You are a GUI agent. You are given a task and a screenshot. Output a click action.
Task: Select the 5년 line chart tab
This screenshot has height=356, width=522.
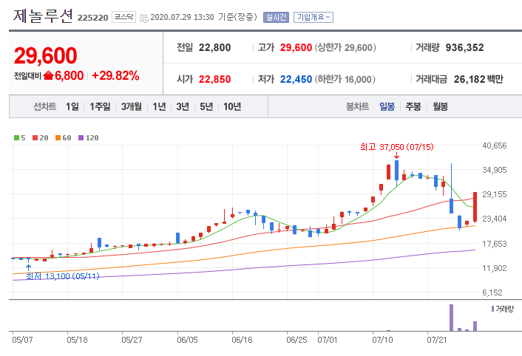point(206,106)
